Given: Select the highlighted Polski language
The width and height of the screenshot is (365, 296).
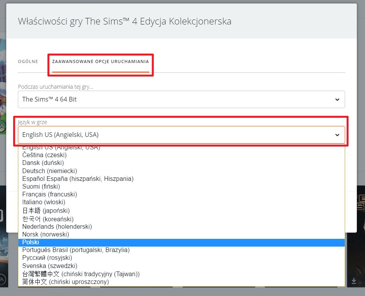Looking at the screenshot, I should click(182, 242).
